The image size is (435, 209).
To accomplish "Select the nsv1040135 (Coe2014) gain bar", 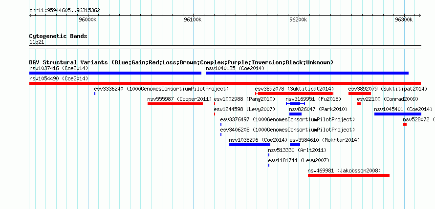I will [307, 73].
